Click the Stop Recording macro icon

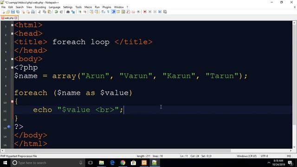[150, 12]
